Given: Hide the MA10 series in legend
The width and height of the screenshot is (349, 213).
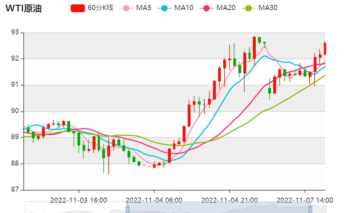Looking at the screenshot, I should pyautogui.click(x=164, y=9).
